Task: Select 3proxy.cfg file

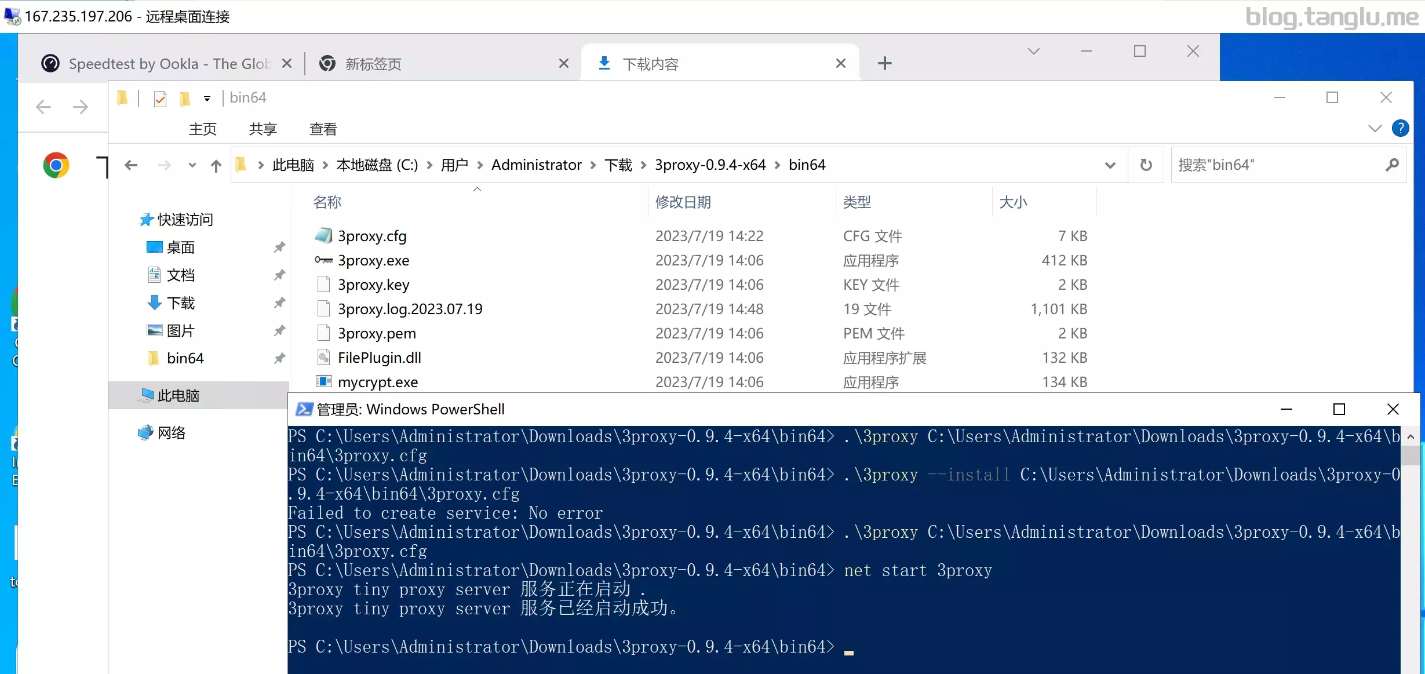Action: click(372, 236)
